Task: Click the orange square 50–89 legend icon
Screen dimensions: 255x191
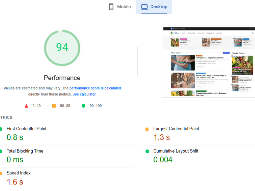Action: point(54,106)
